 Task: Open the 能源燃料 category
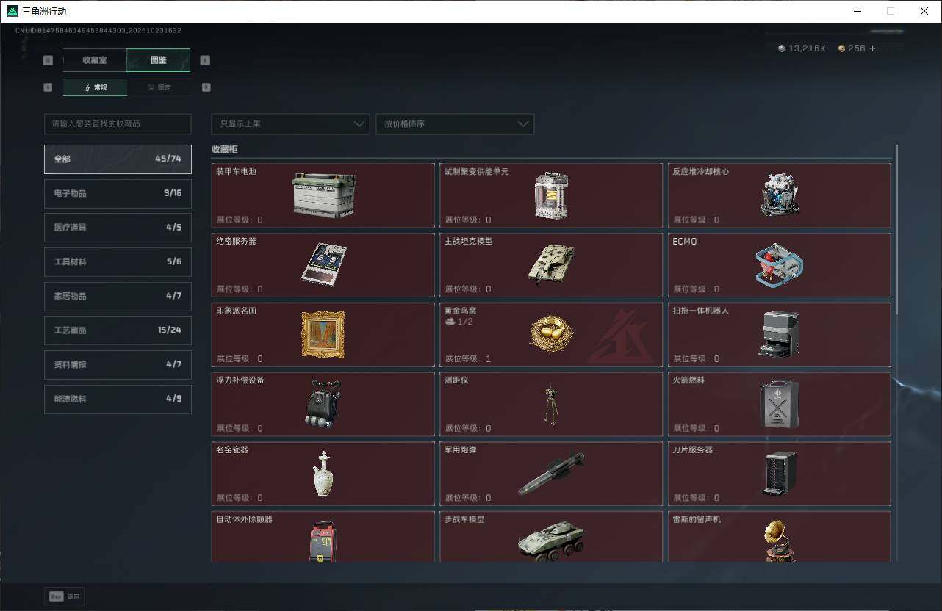point(118,399)
